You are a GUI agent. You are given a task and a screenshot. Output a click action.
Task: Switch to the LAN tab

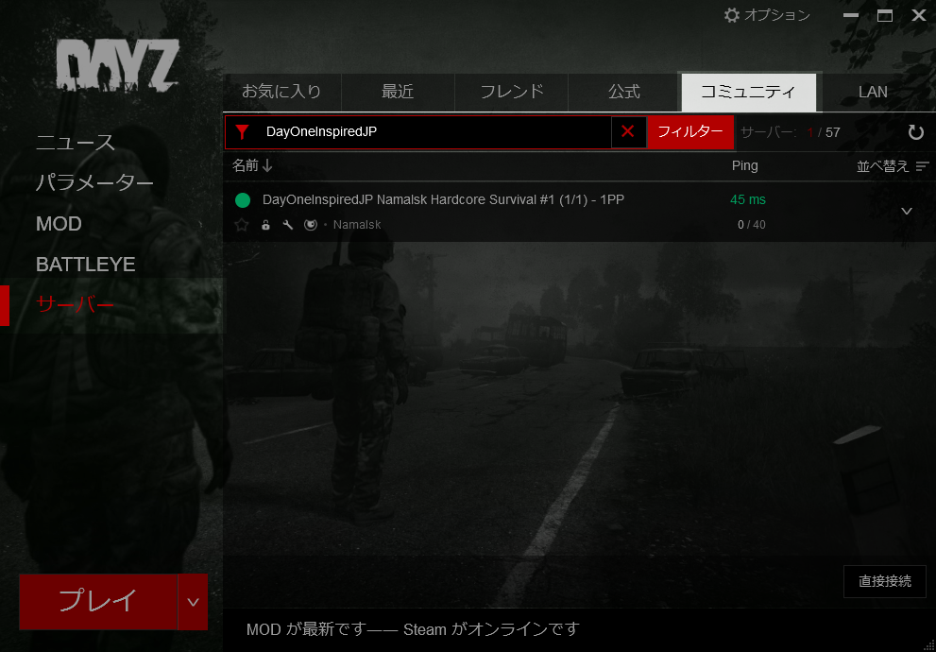[873, 92]
